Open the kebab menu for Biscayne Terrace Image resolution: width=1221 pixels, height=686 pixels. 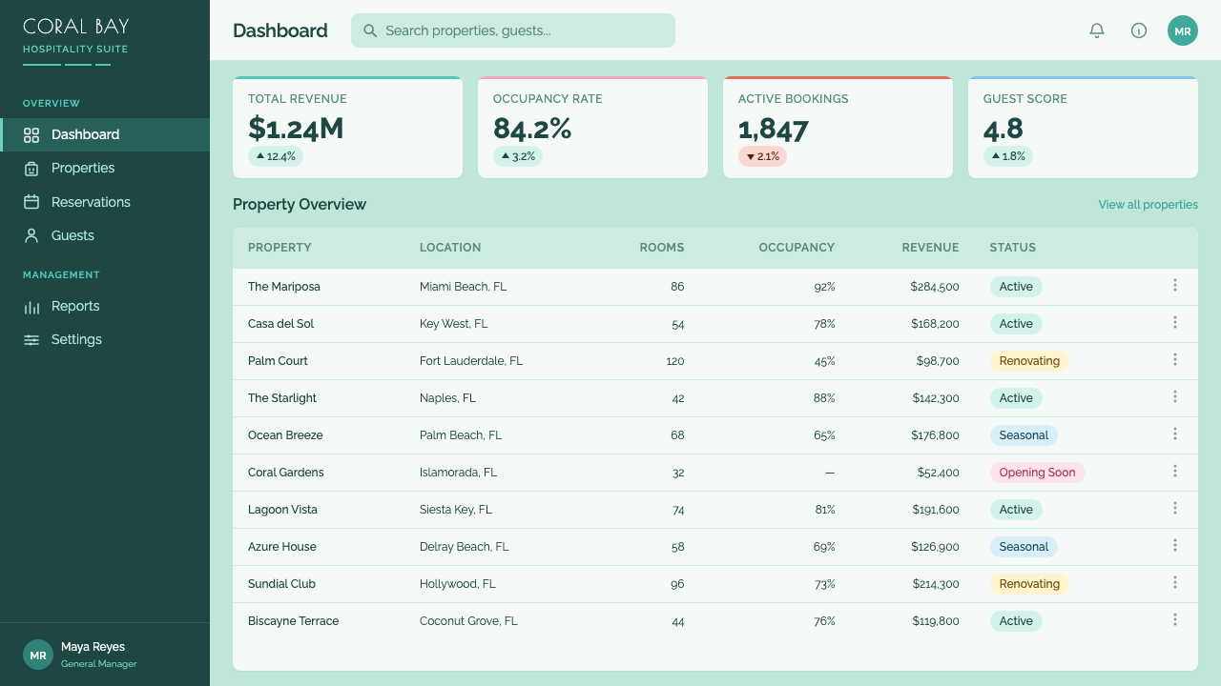coord(1175,619)
